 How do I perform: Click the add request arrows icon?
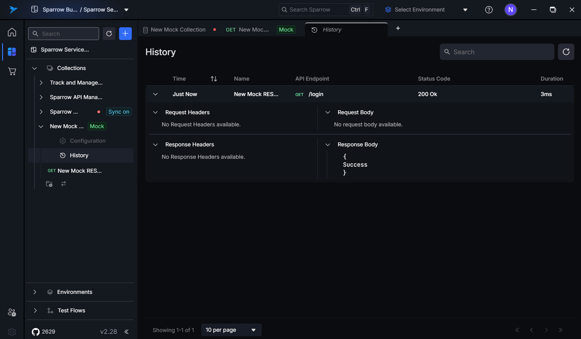pyautogui.click(x=64, y=184)
